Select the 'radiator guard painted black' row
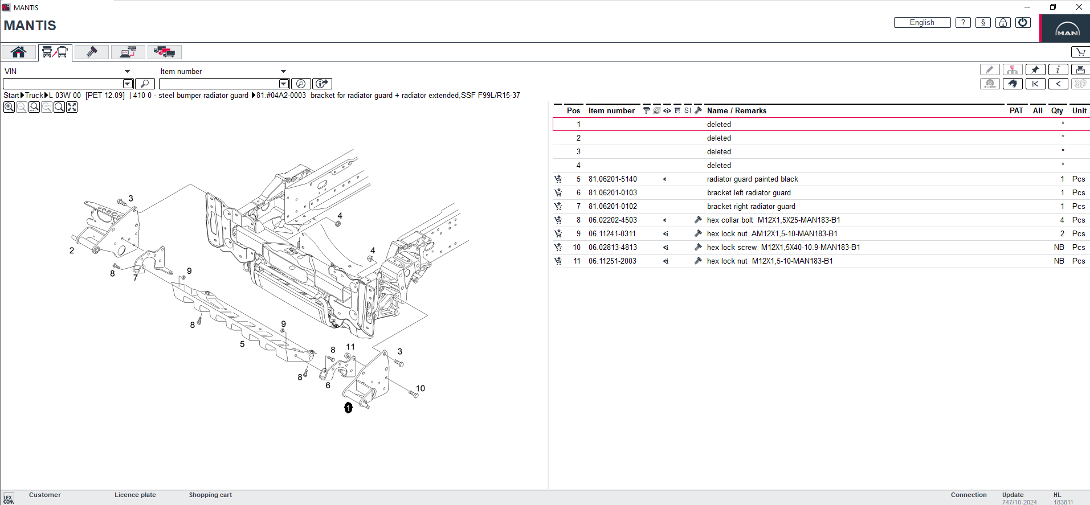Image resolution: width=1090 pixels, height=505 pixels. pyautogui.click(x=821, y=179)
